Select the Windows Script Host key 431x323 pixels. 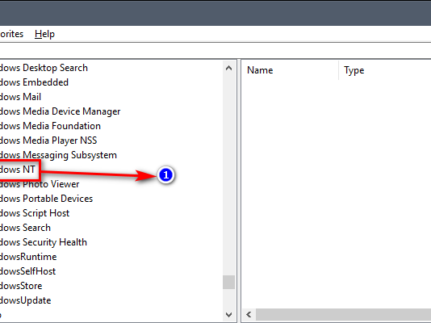coord(35,213)
